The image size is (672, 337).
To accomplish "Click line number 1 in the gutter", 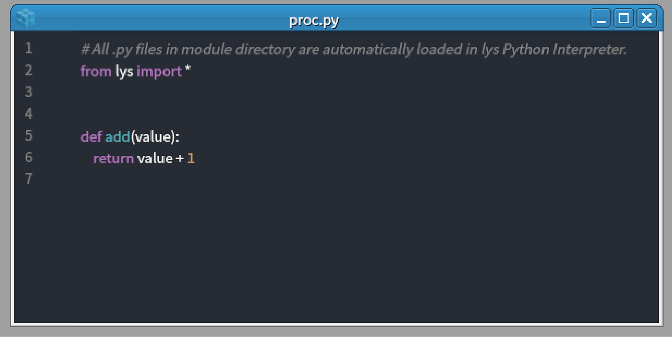I will click(29, 49).
